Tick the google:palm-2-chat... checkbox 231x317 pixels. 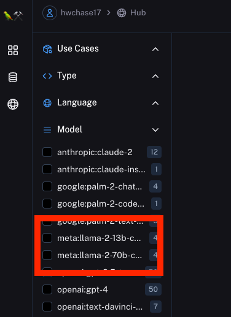coord(47,186)
